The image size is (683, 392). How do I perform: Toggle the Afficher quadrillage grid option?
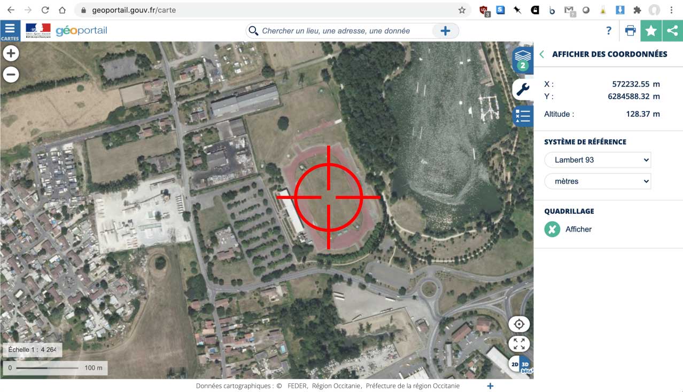[552, 229]
